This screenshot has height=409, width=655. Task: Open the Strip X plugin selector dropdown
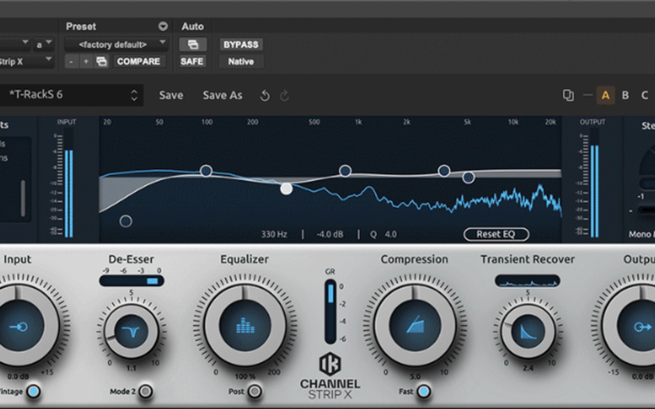pyautogui.click(x=26, y=61)
